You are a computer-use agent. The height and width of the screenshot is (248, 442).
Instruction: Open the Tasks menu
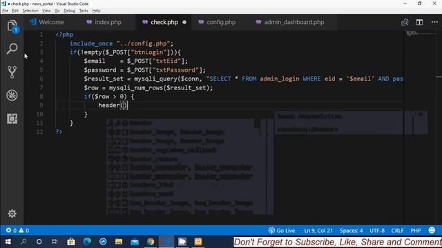point(84,11)
